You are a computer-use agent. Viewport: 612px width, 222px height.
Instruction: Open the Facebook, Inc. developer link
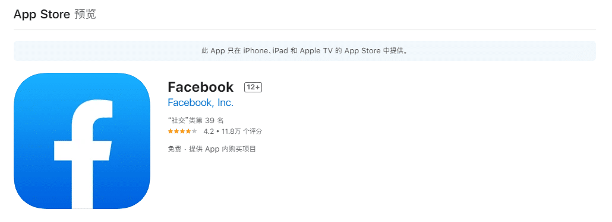click(201, 103)
